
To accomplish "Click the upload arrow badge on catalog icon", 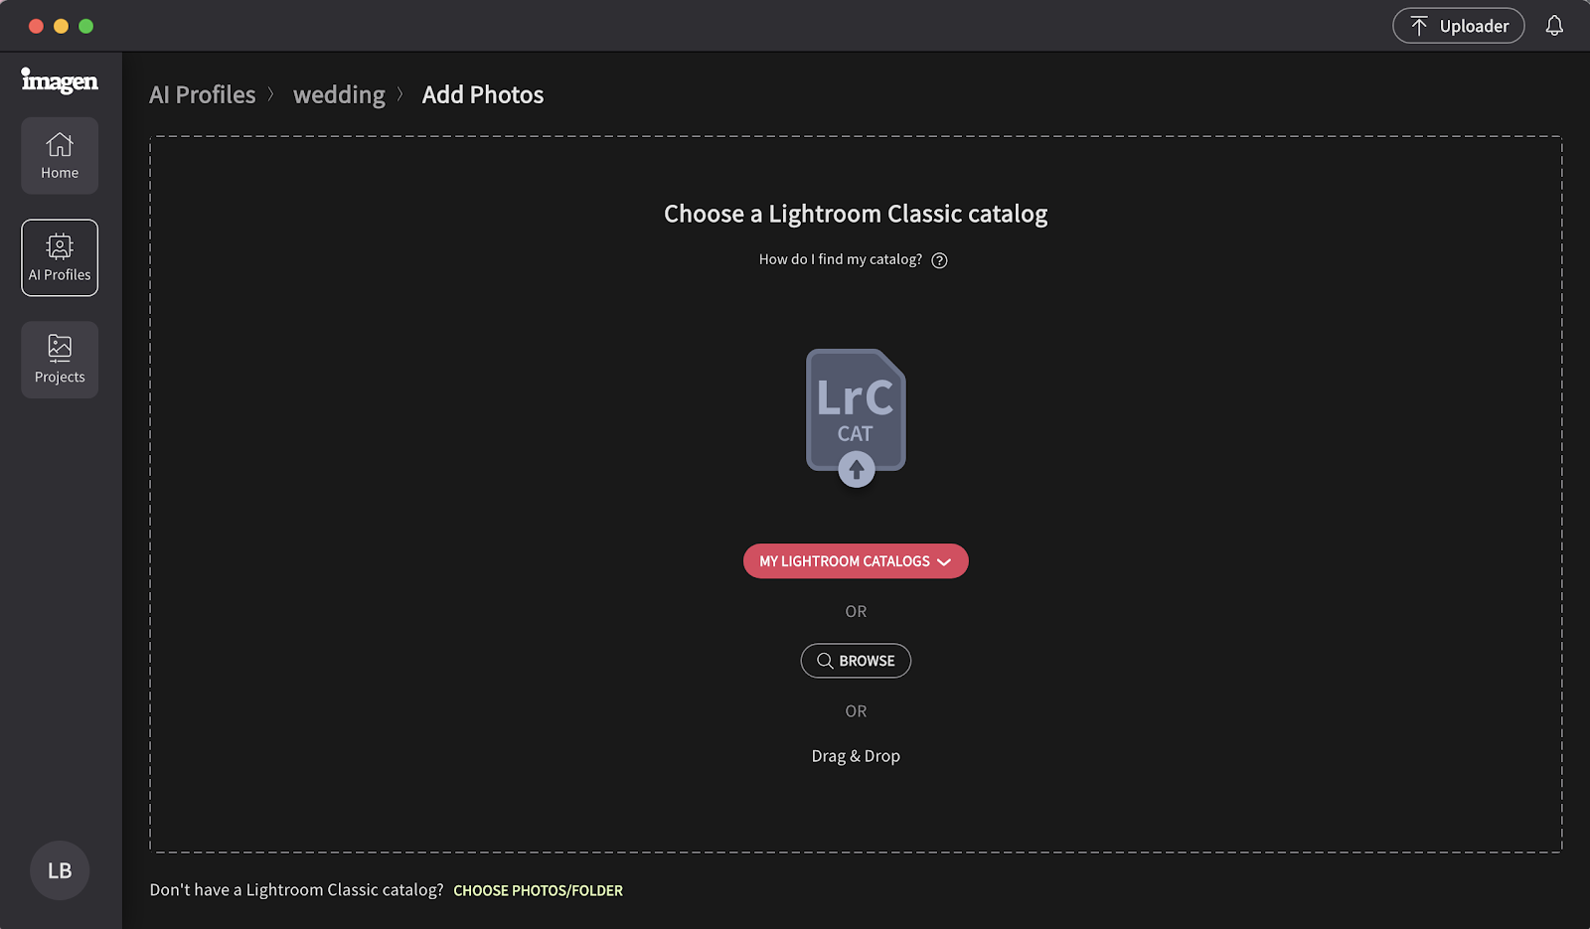I will point(857,469).
